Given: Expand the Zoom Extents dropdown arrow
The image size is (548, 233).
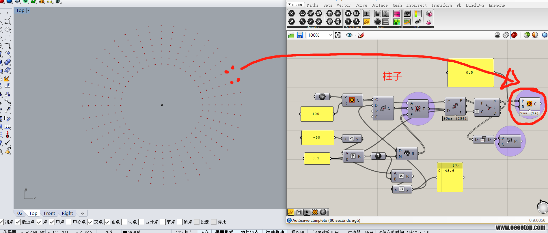Looking at the screenshot, I should coord(343,35).
